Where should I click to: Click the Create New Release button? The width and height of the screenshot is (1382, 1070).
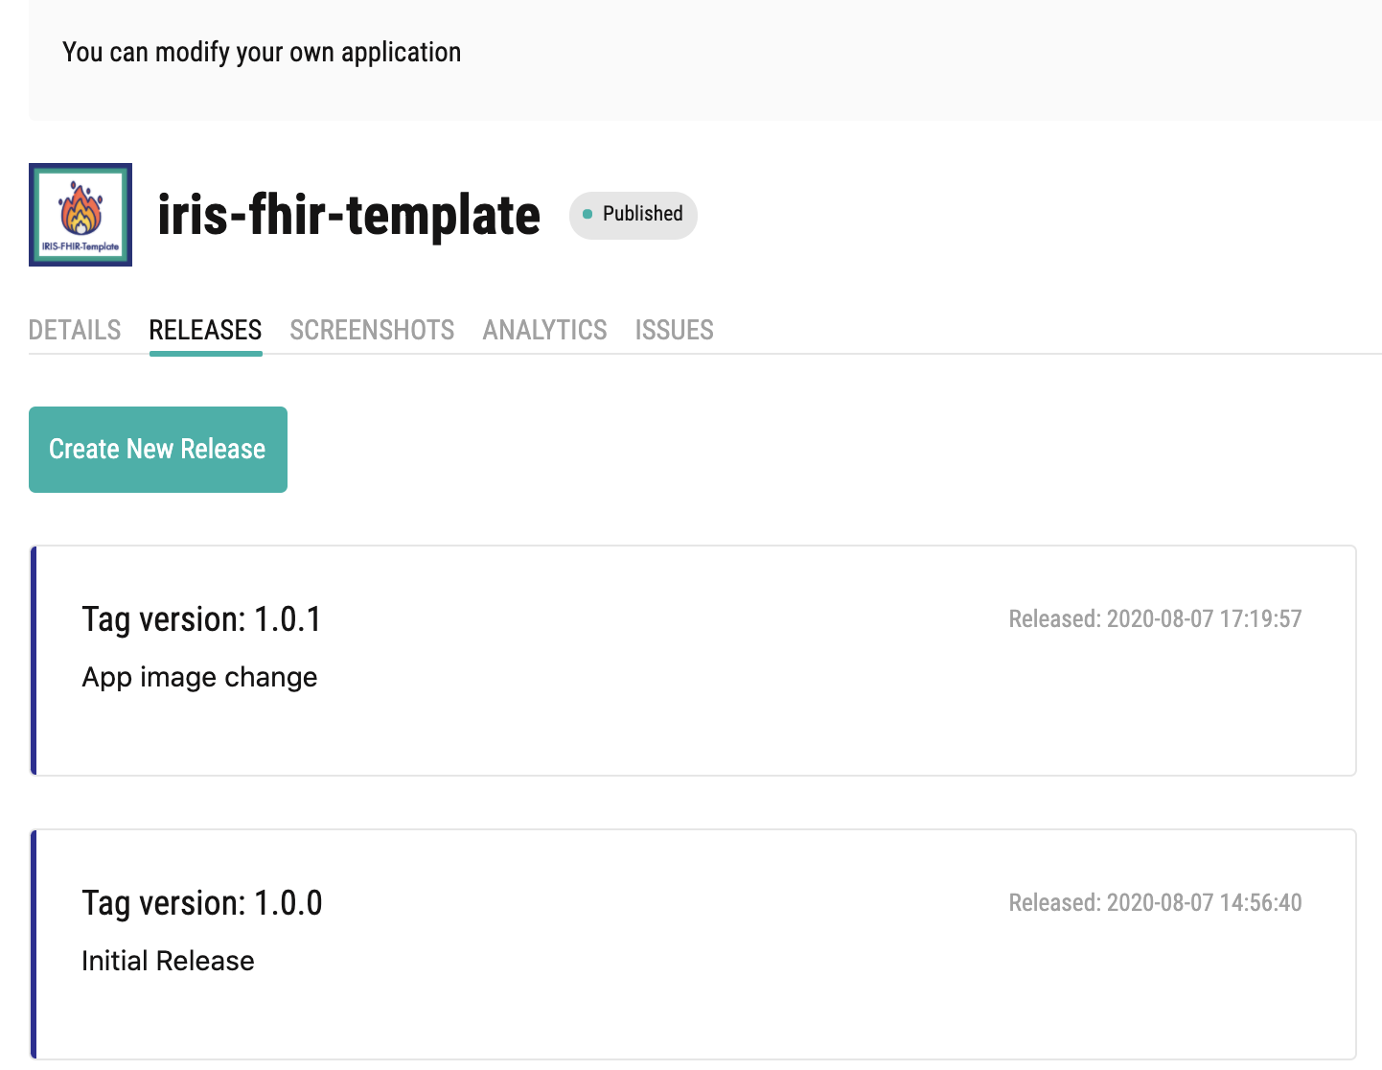click(158, 450)
